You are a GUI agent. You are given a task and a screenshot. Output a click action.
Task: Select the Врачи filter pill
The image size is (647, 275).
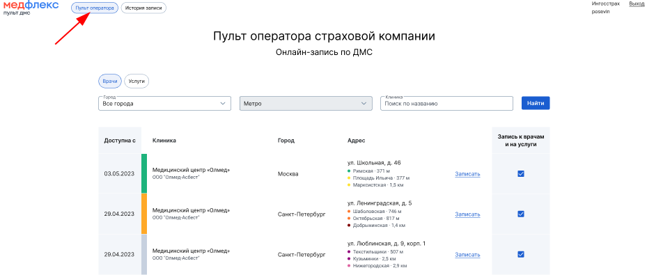pyautogui.click(x=110, y=81)
